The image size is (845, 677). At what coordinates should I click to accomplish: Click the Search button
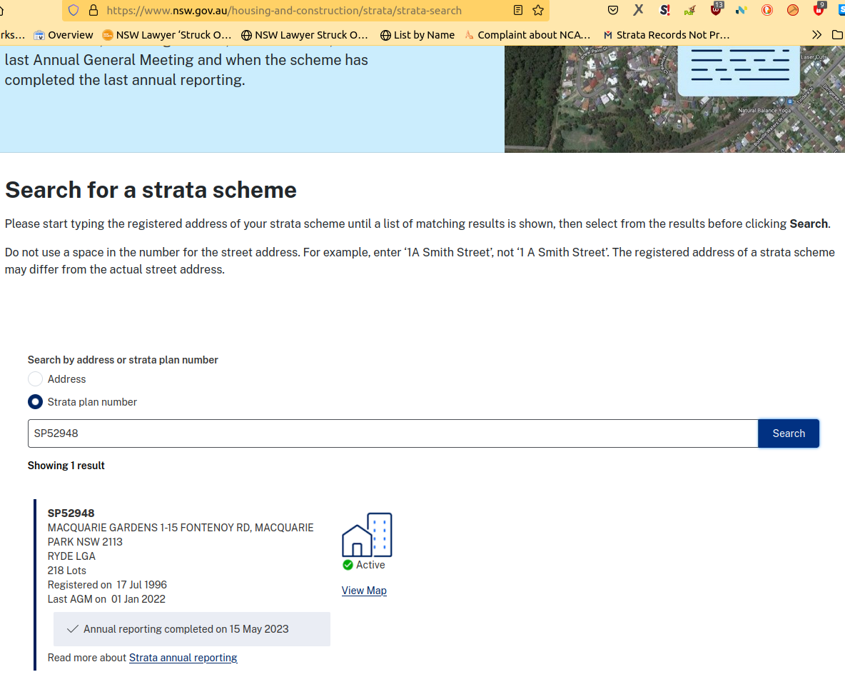tap(789, 433)
